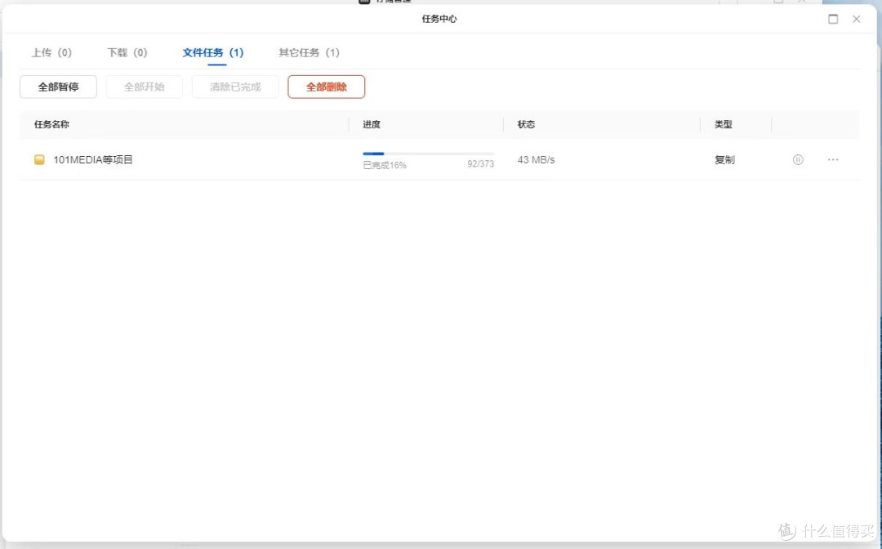Image resolution: width=882 pixels, height=549 pixels.
Task: Click the 状态 column header
Action: click(x=526, y=124)
